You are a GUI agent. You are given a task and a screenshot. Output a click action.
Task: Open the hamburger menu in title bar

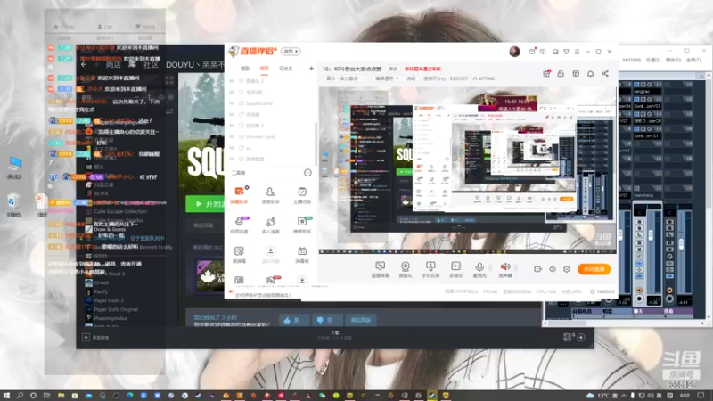click(577, 52)
